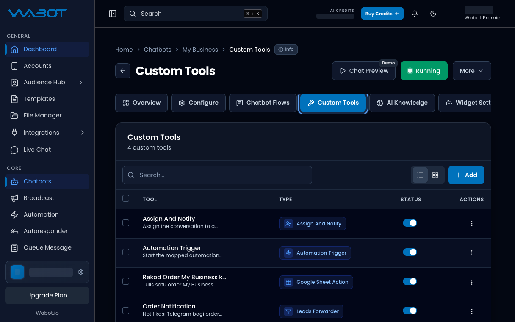Collapse the sidebar panel icon
This screenshot has height=322, width=515.
(113, 14)
